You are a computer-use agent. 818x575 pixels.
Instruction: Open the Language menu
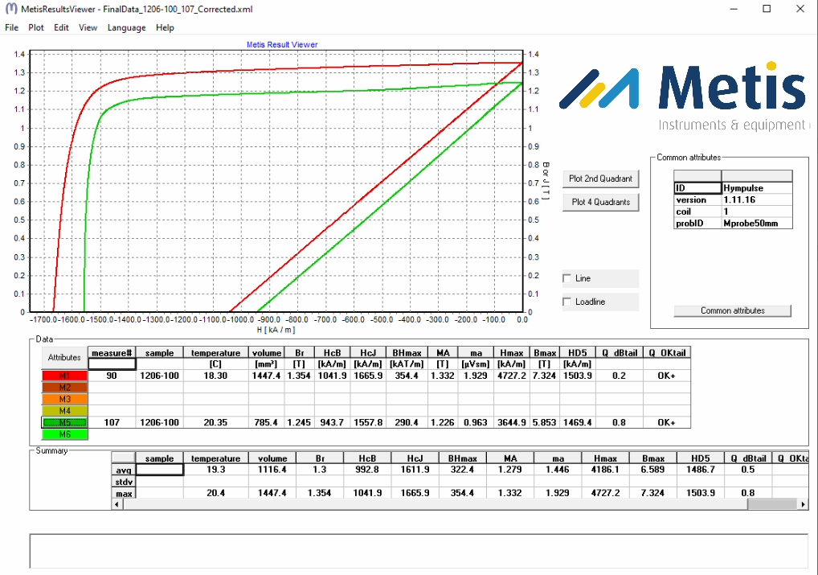tap(126, 27)
